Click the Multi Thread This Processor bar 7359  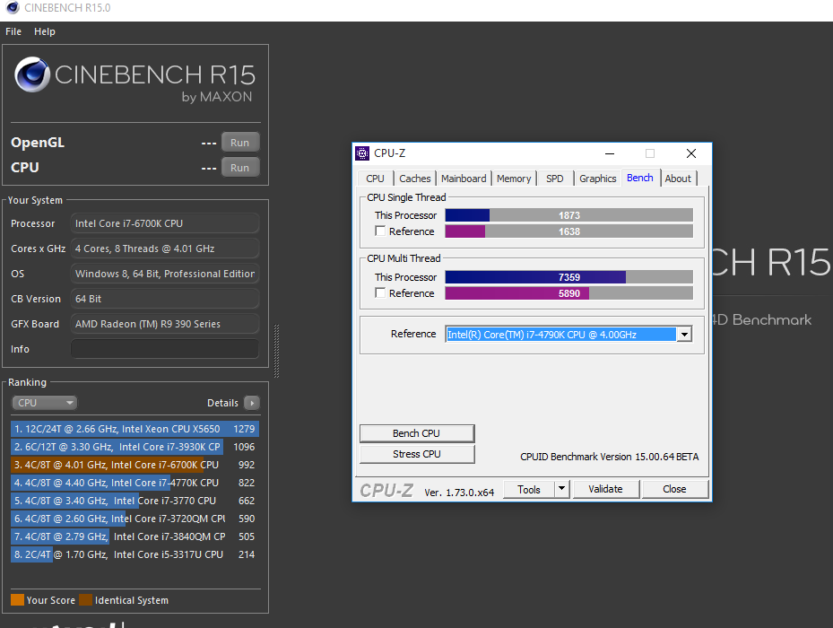pyautogui.click(x=569, y=277)
